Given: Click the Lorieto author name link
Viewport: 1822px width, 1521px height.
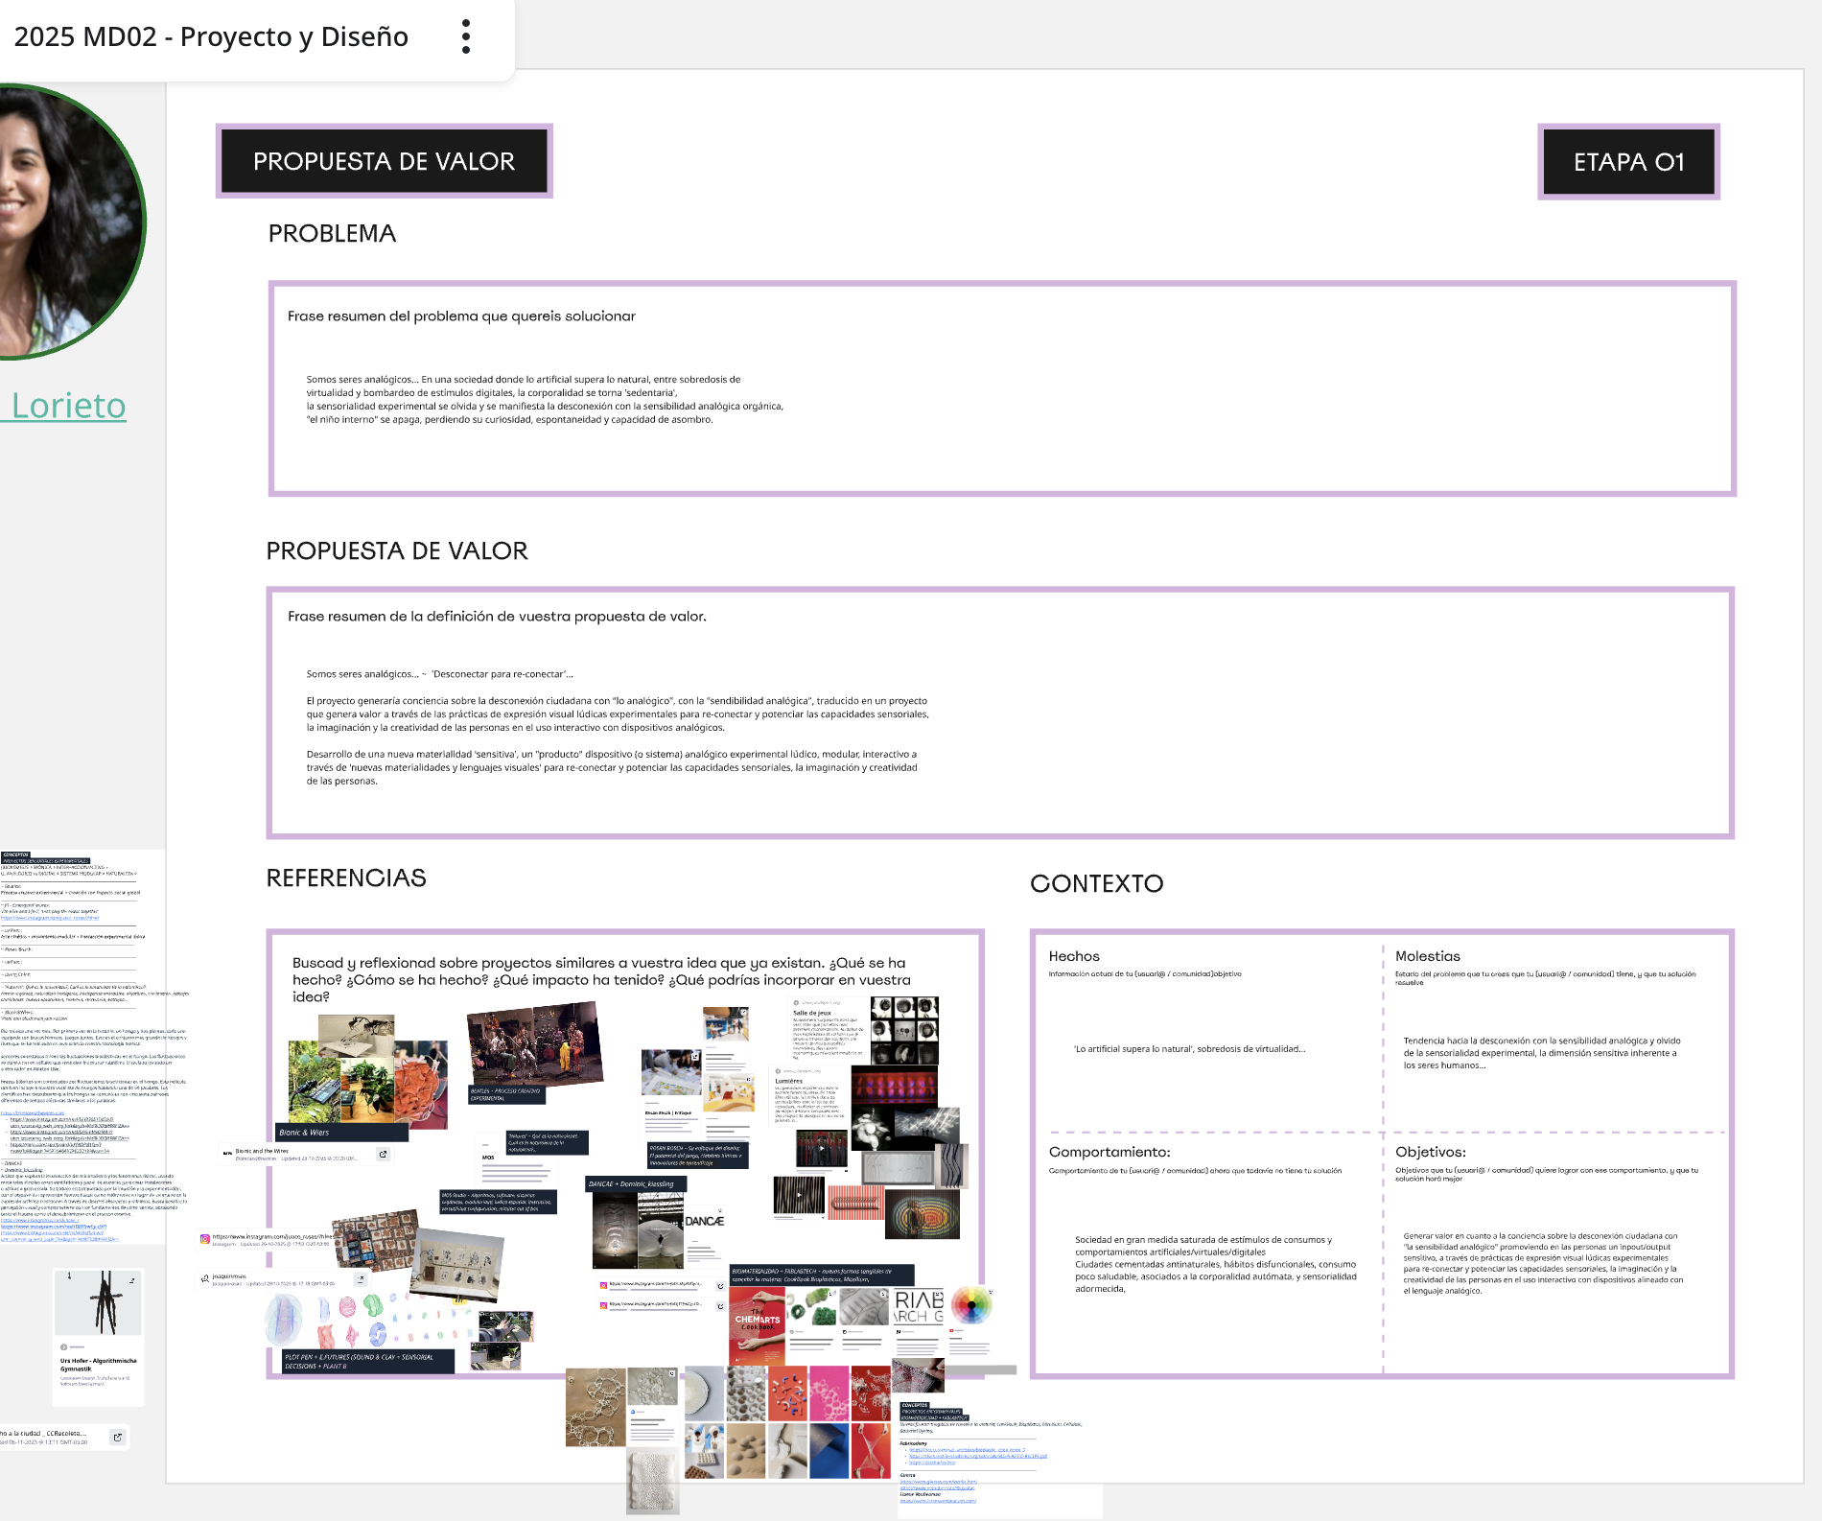Looking at the screenshot, I should pyautogui.click(x=68, y=406).
